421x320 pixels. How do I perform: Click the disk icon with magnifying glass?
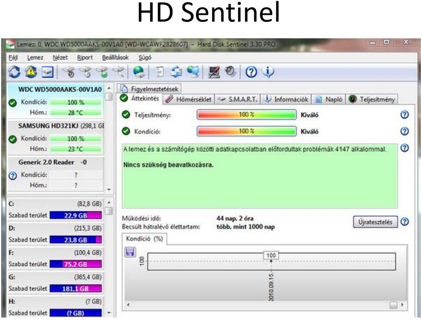point(118,72)
